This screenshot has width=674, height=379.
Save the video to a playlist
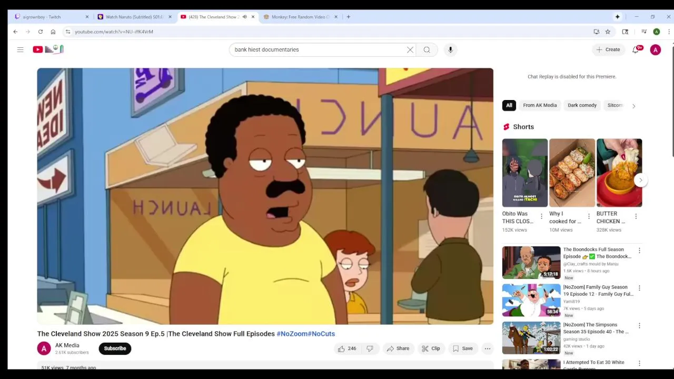[x=462, y=348]
